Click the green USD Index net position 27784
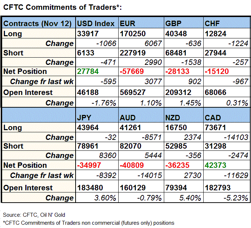The width and height of the screenshot is (251, 228). (88, 71)
